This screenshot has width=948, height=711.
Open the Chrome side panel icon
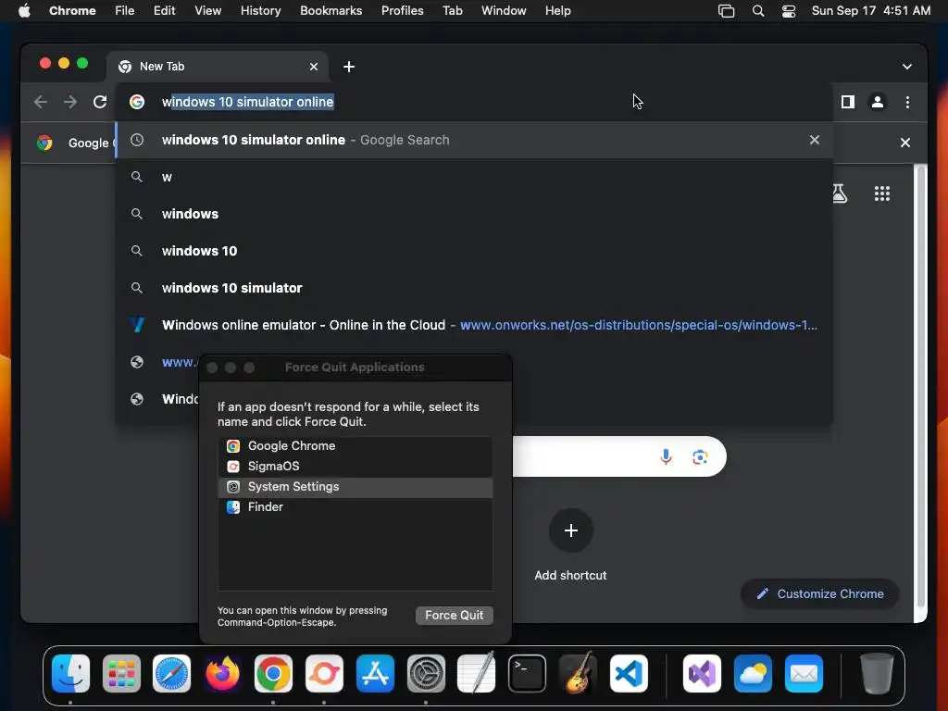pos(848,102)
